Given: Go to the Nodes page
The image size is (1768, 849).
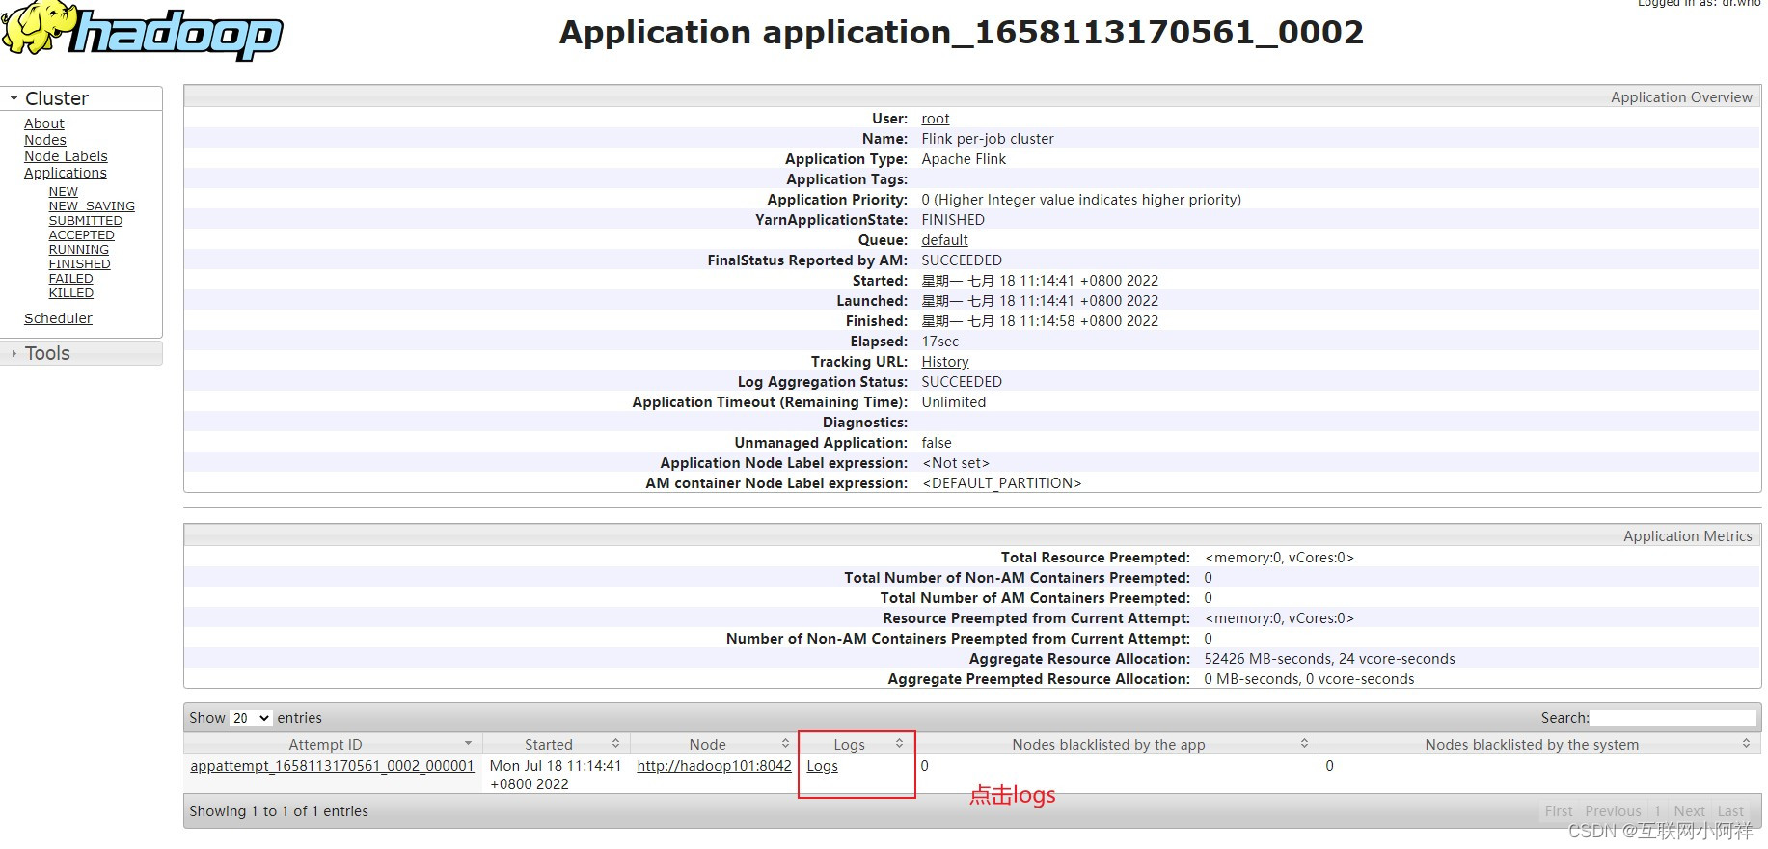Looking at the screenshot, I should pos(45,140).
